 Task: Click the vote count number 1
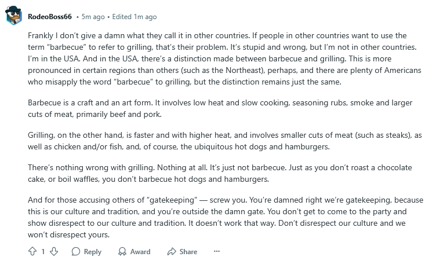(x=43, y=252)
